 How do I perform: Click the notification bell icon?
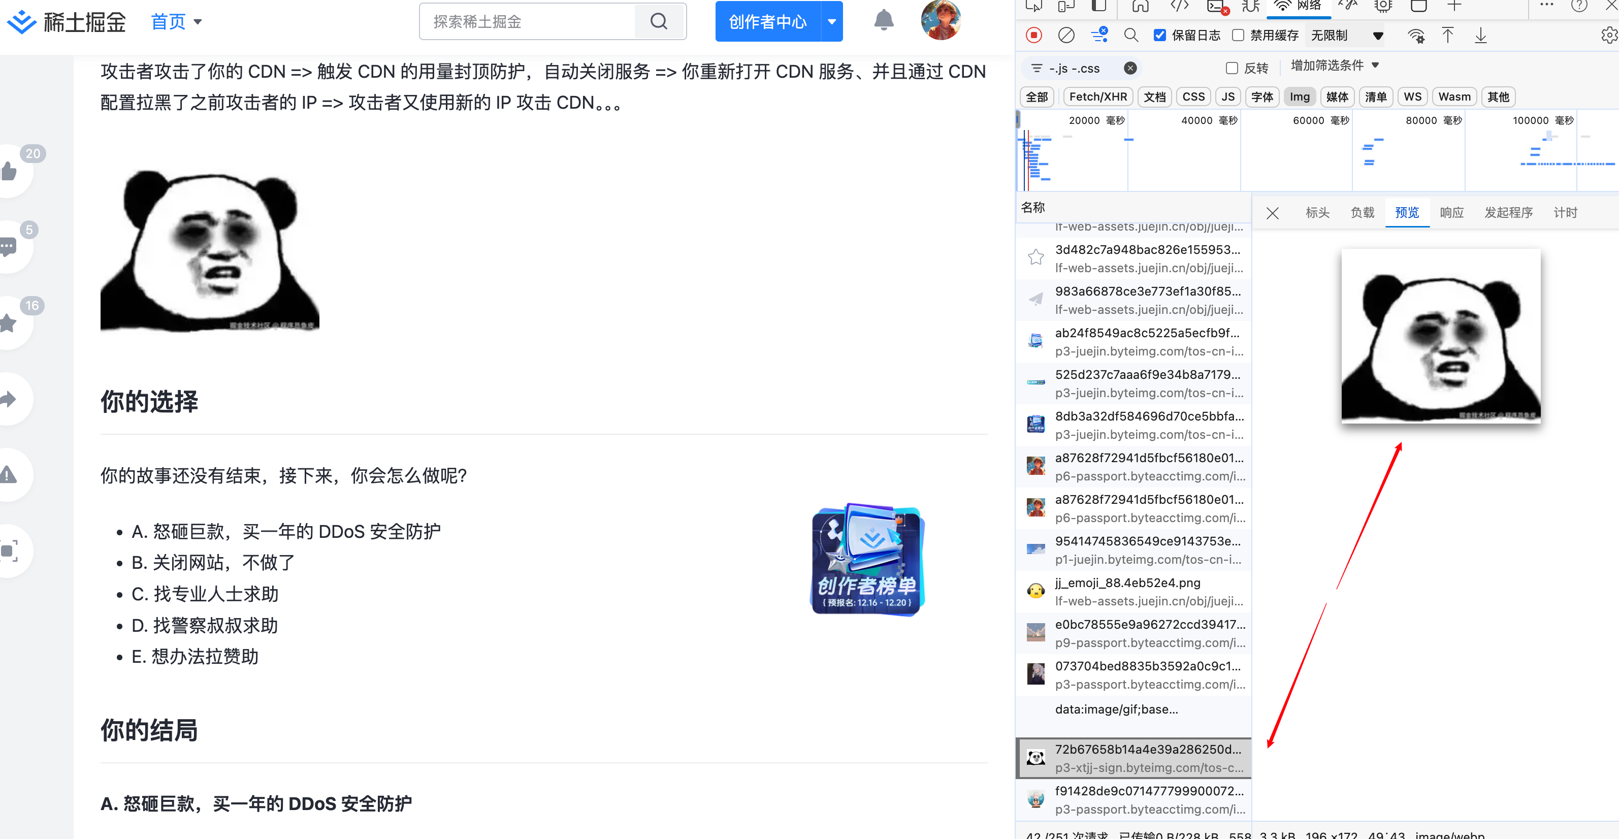[x=884, y=21]
